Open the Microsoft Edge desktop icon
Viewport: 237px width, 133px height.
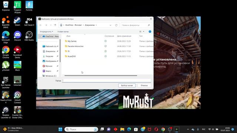(x=6, y=37)
